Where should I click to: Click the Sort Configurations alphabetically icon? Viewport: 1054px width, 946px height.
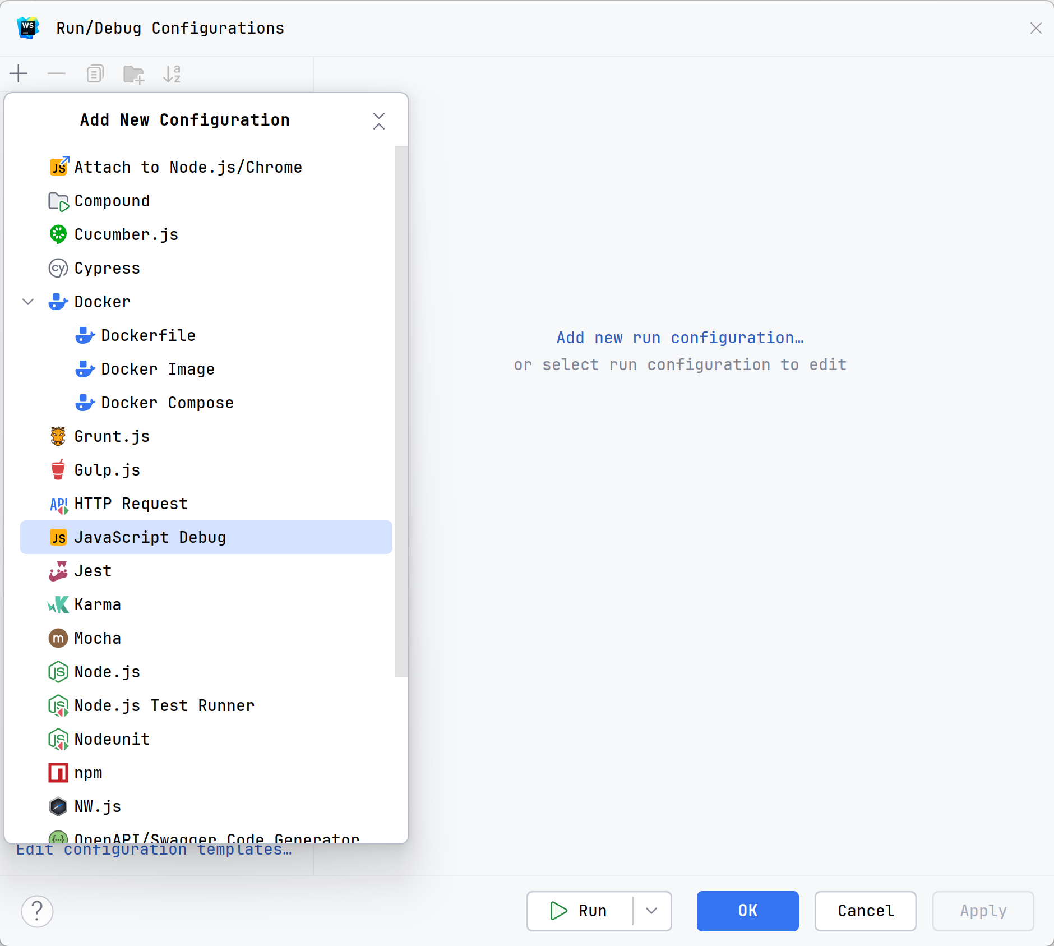pos(172,73)
